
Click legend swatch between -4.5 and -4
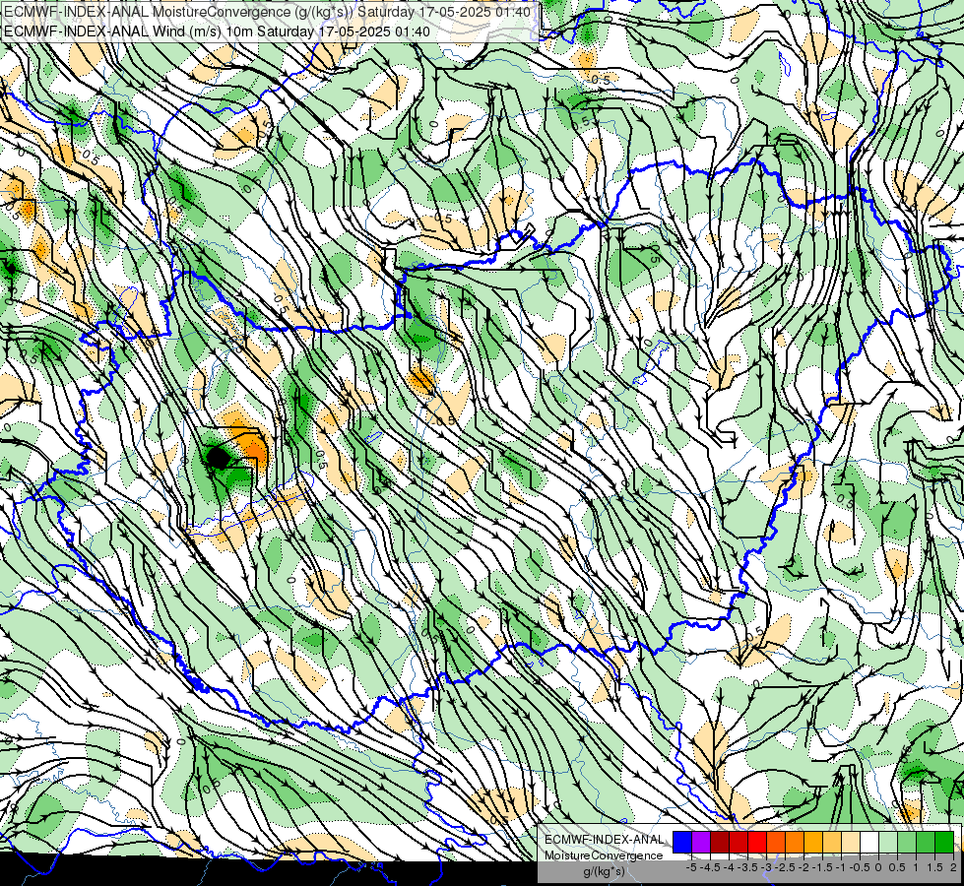[720, 842]
